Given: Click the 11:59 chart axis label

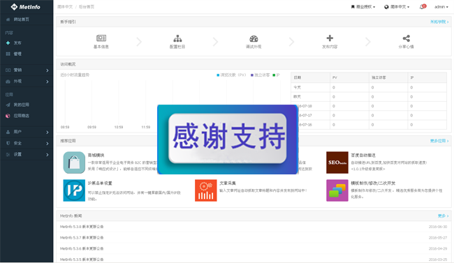Looking at the screenshot, I should pos(146,127).
